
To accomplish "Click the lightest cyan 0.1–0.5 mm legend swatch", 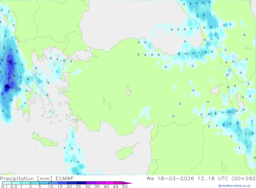I will 7,183.
